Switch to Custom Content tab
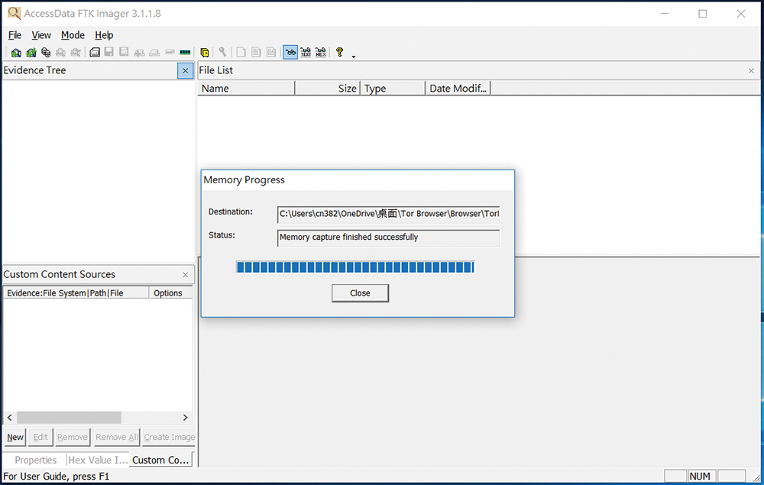Screen dimensions: 764x485 [160, 460]
